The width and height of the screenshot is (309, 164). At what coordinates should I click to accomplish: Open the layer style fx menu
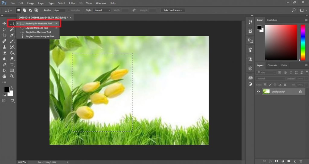click(x=271, y=161)
